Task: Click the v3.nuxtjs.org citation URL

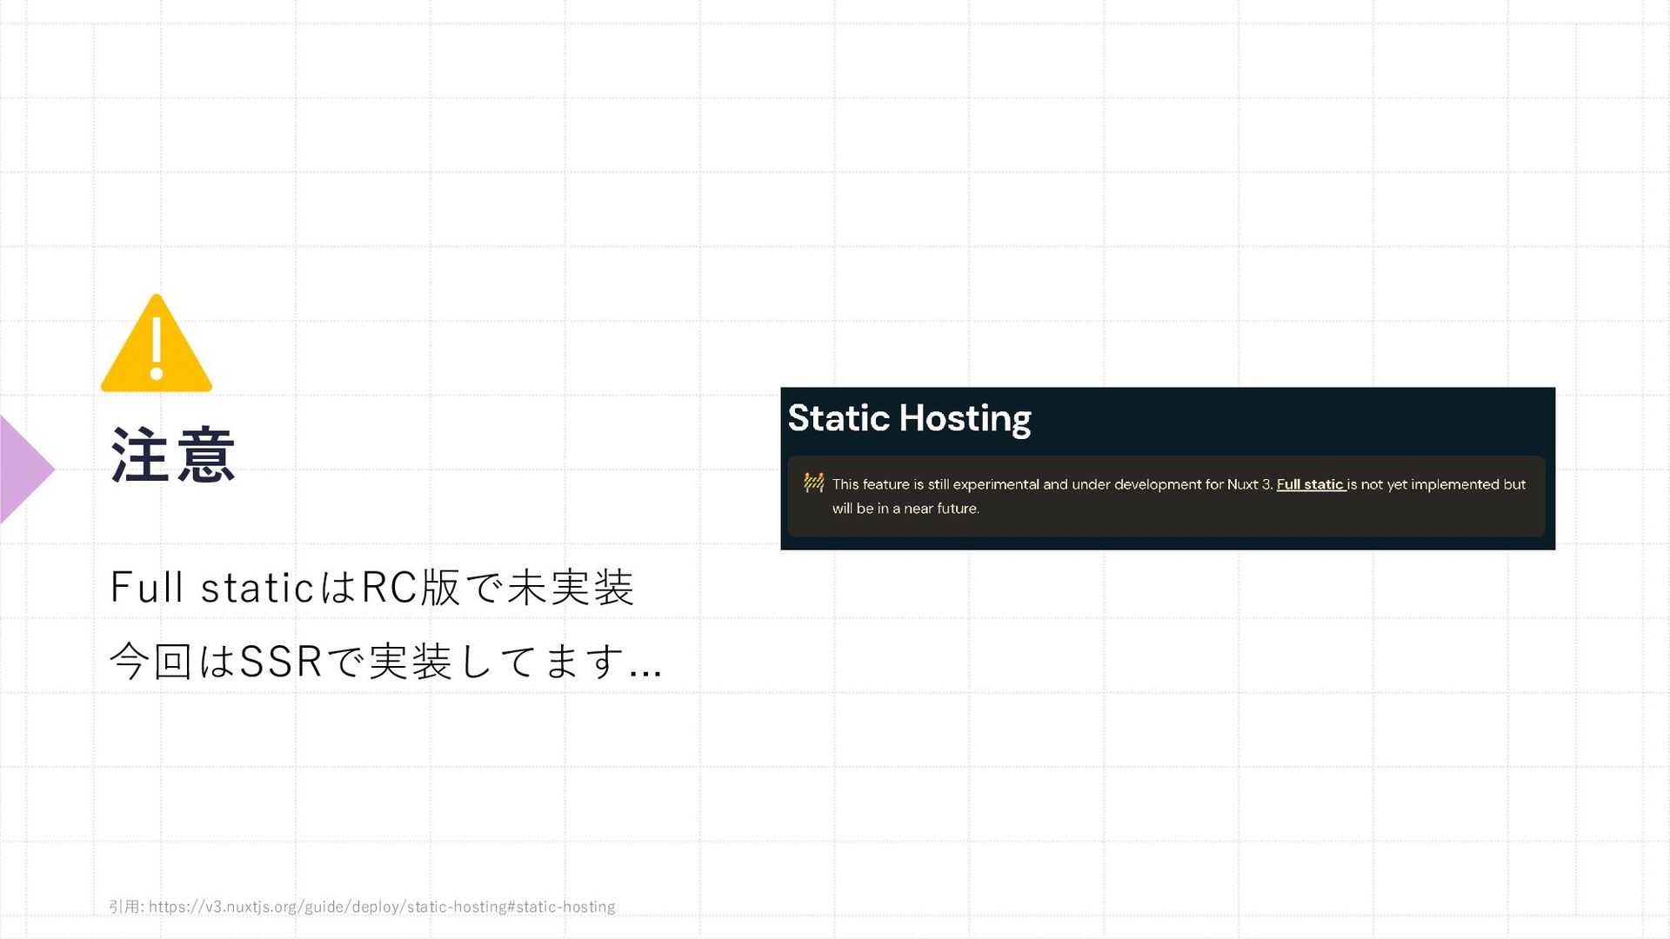Action: point(382,907)
